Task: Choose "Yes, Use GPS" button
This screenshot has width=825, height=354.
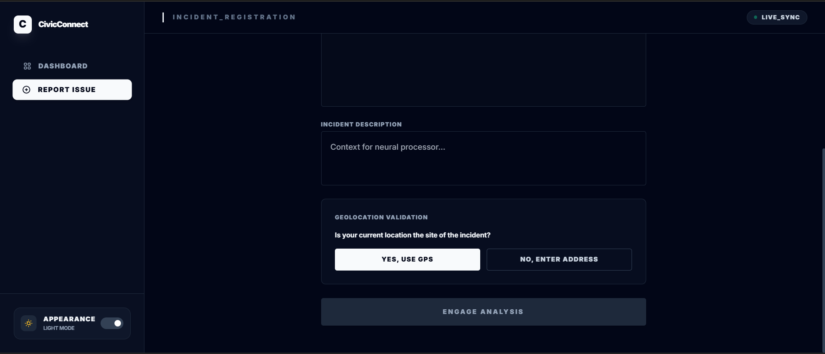Action: (407, 259)
